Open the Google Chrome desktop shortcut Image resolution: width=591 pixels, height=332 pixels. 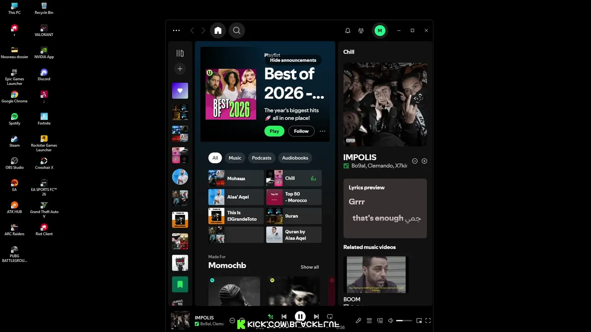point(14,97)
